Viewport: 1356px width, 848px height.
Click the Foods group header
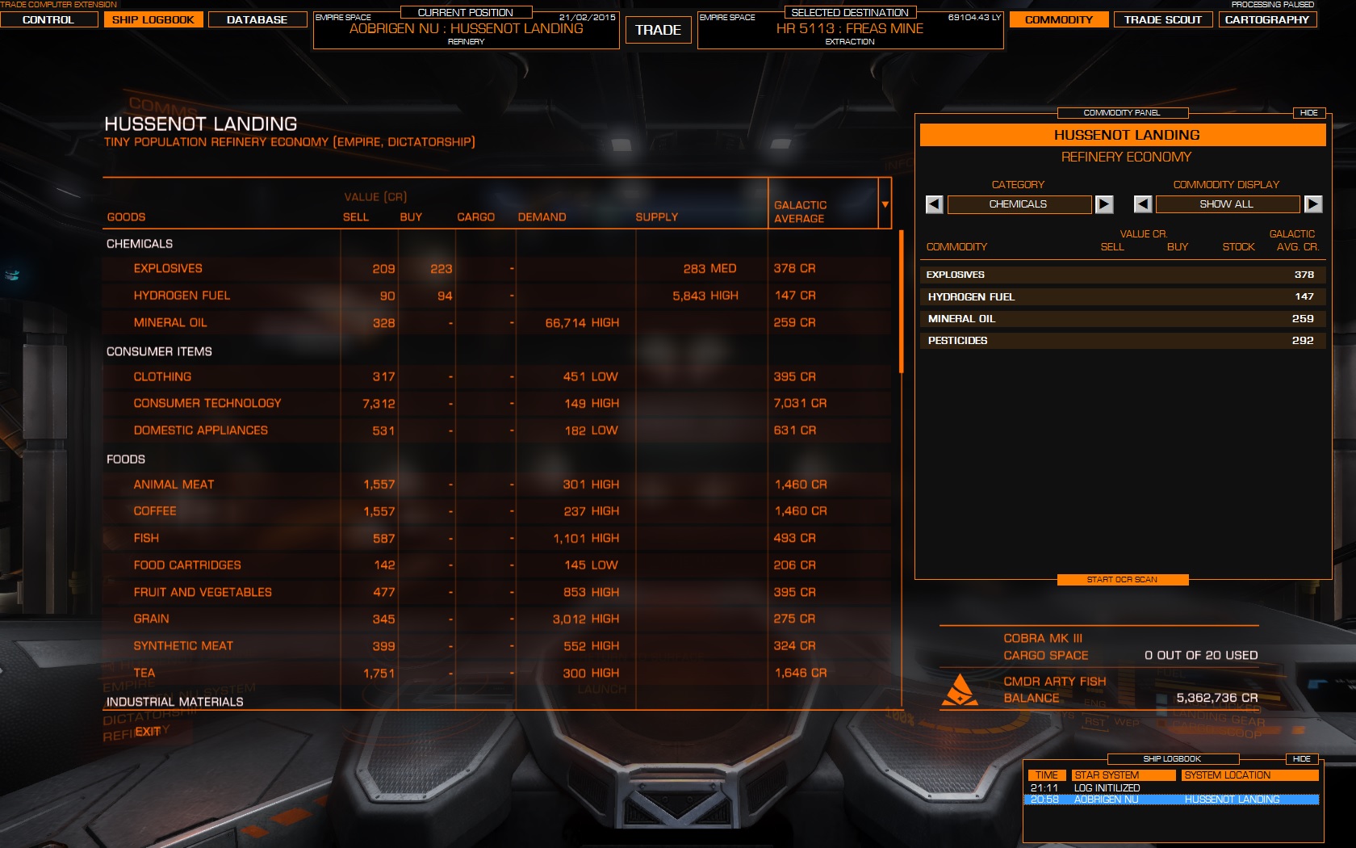[126, 460]
